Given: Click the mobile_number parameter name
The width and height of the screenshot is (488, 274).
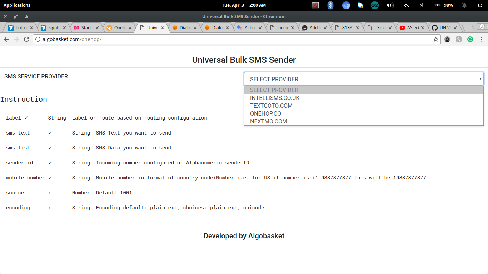Looking at the screenshot, I should [x=25, y=178].
